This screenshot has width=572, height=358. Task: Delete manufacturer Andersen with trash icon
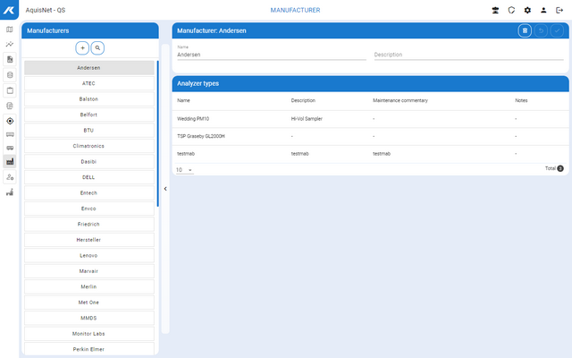526,30
